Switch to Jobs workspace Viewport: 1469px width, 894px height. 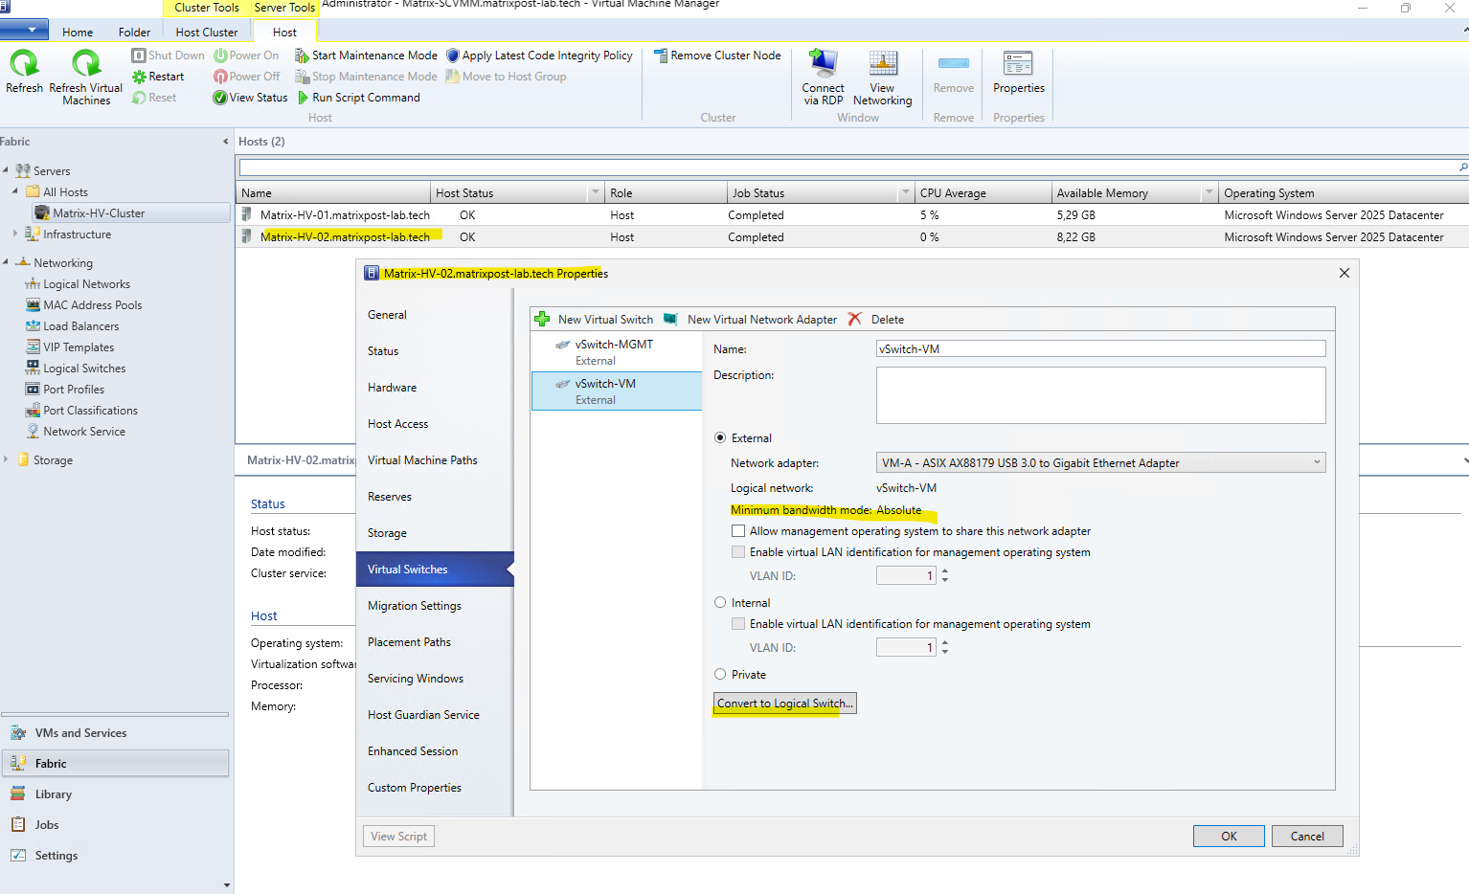pos(115,825)
